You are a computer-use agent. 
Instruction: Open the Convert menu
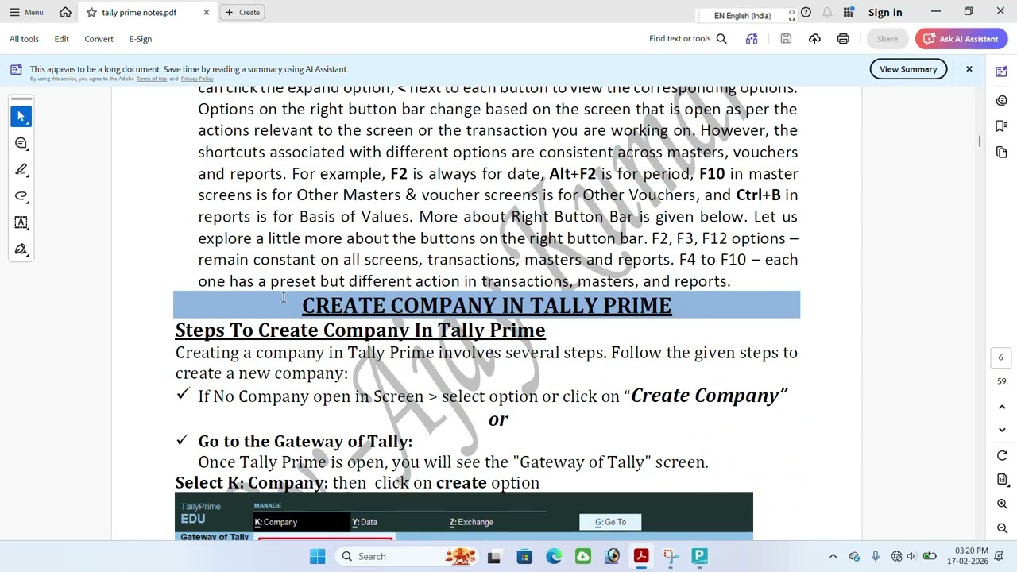99,39
